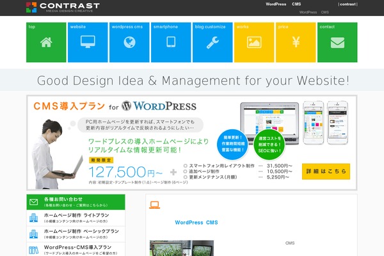This screenshot has width=384, height=256.
Task: Click the monitors photo thumbnail in content
Action: click(182, 248)
